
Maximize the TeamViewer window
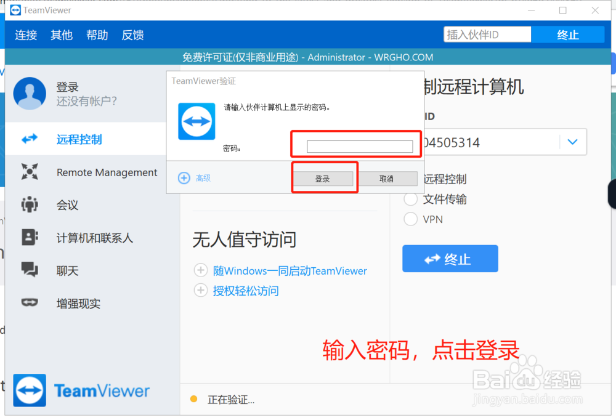pos(563,10)
